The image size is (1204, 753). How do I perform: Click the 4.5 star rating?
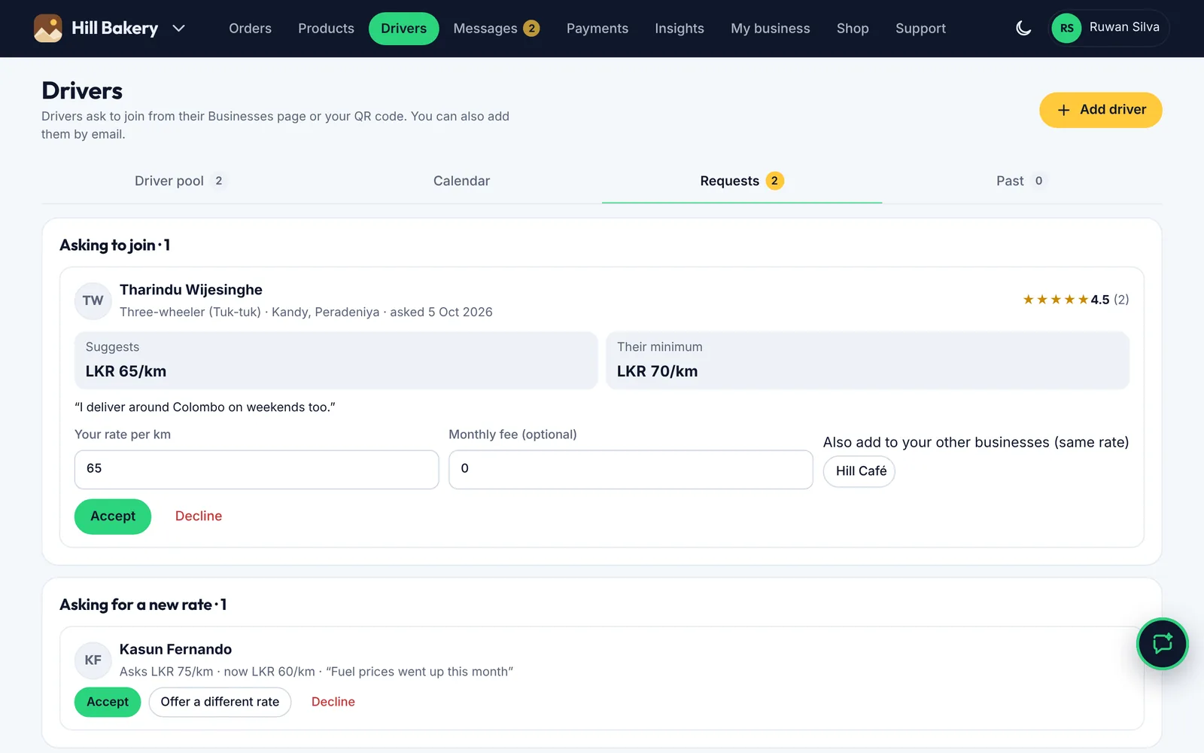pos(1075,300)
